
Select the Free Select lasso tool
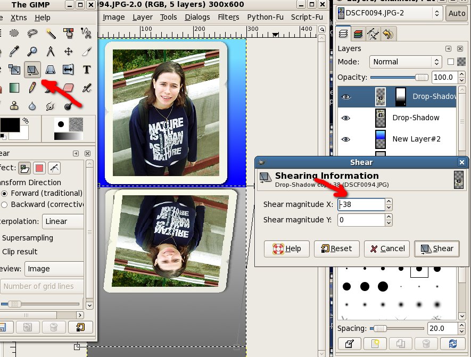(32, 33)
